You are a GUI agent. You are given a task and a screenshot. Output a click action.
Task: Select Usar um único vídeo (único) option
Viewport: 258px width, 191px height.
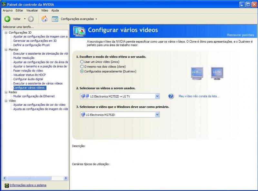click(82, 62)
